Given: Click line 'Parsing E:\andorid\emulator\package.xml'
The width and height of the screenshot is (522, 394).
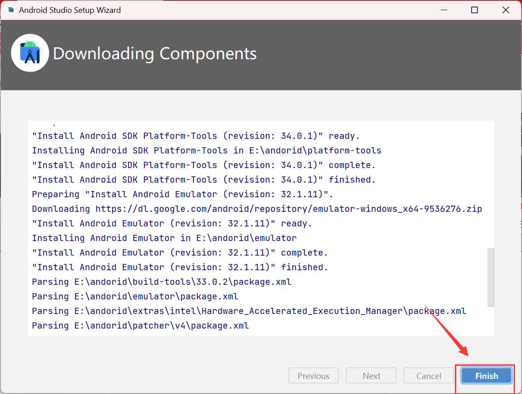Looking at the screenshot, I should click(x=135, y=296).
